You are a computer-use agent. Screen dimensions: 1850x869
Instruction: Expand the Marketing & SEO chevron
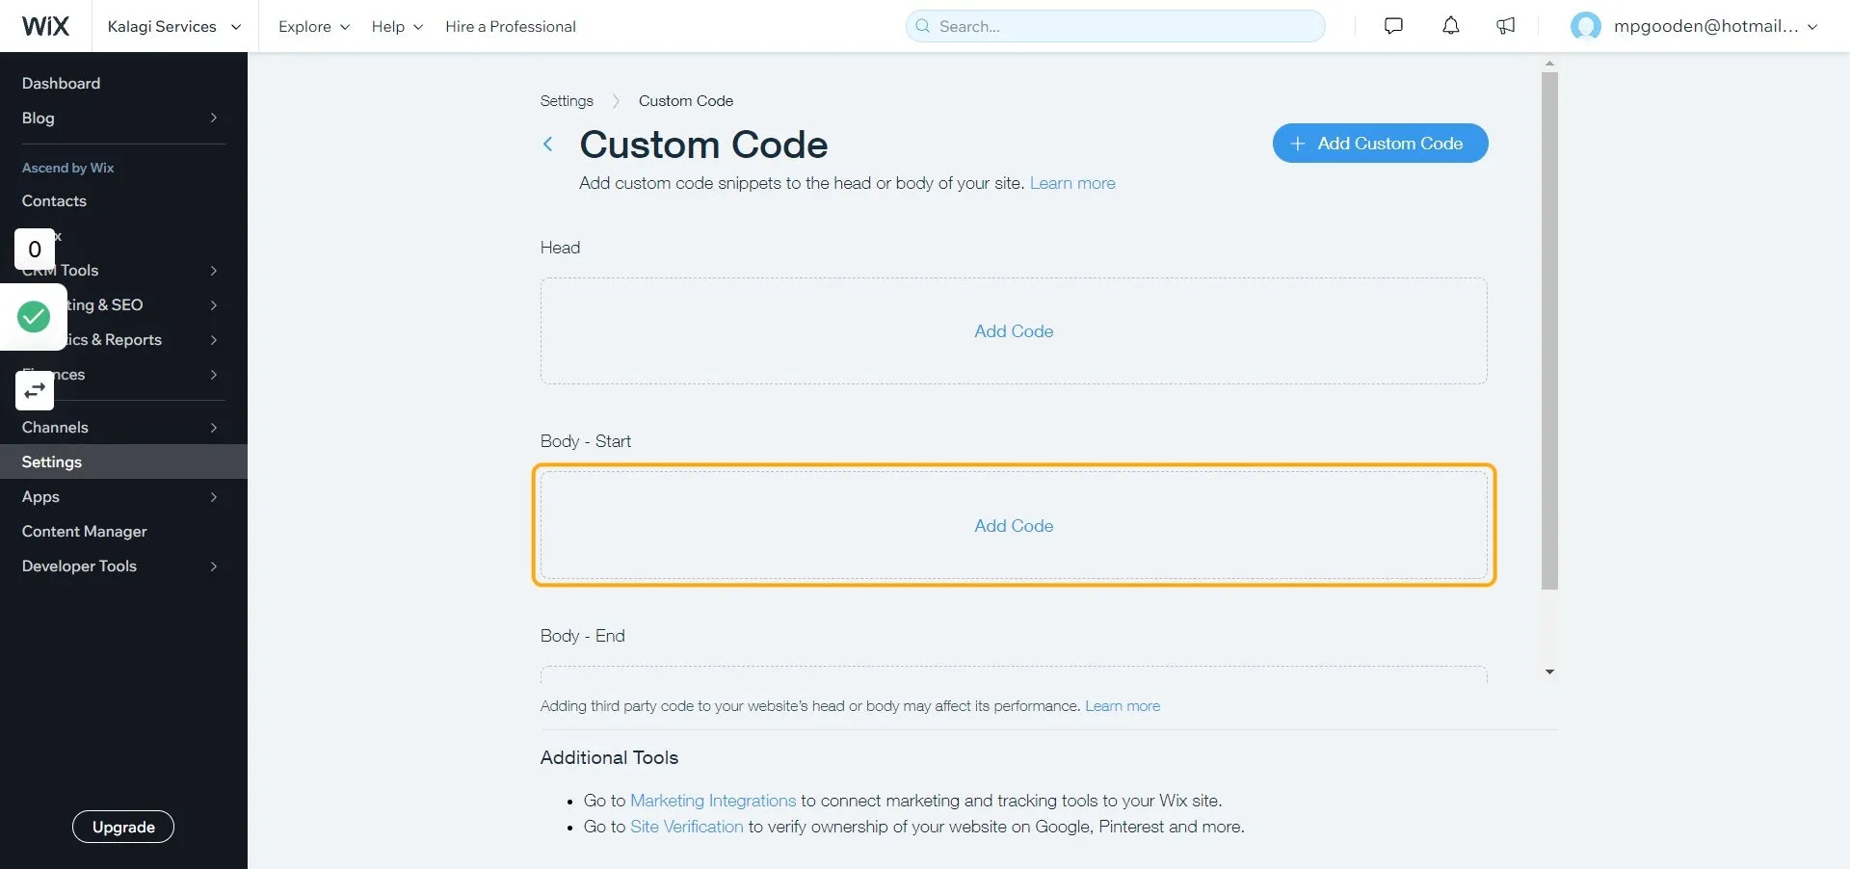click(x=214, y=305)
